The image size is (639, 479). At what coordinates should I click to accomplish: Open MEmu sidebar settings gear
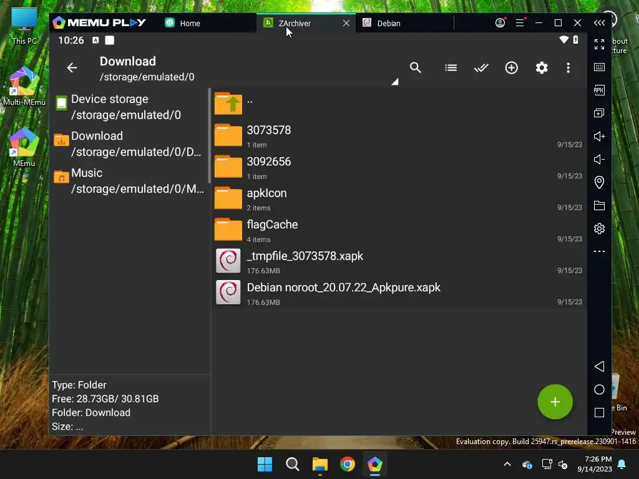pyautogui.click(x=599, y=228)
